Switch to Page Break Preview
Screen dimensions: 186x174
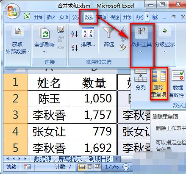point(97,167)
